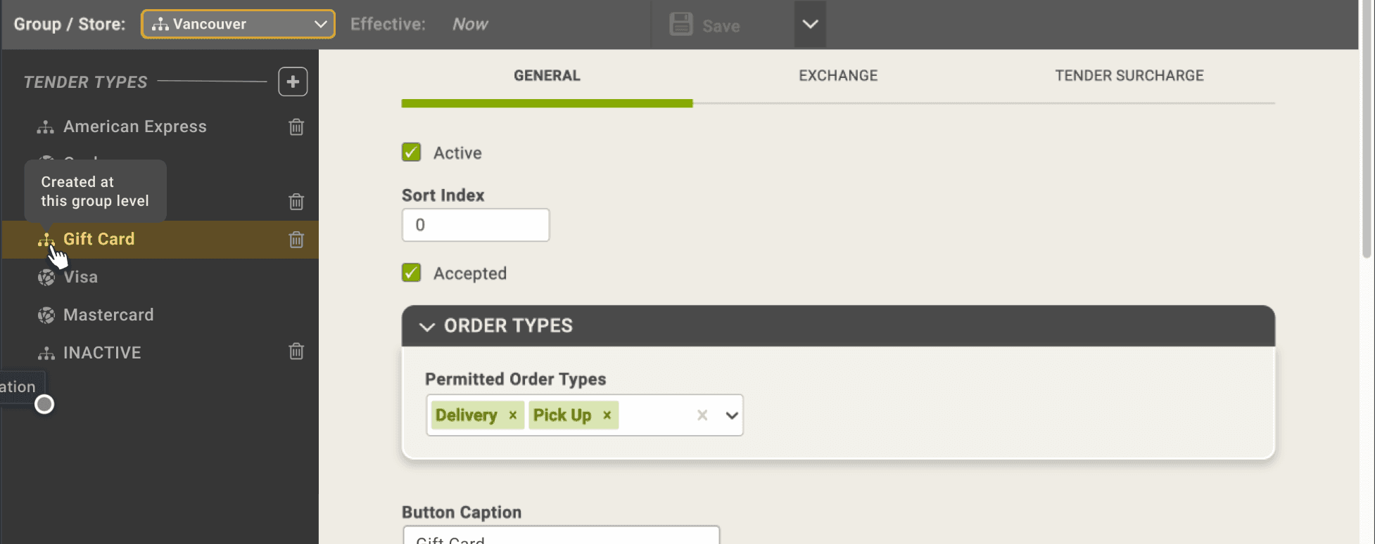The height and width of the screenshot is (544, 1375).
Task: Click the Save disk icon
Action: [x=680, y=24]
